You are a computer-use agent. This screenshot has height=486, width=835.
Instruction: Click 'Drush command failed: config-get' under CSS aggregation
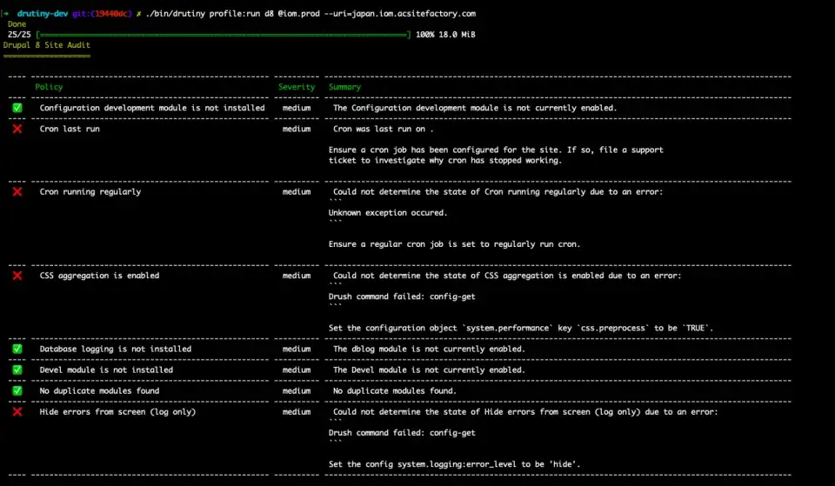tap(402, 296)
